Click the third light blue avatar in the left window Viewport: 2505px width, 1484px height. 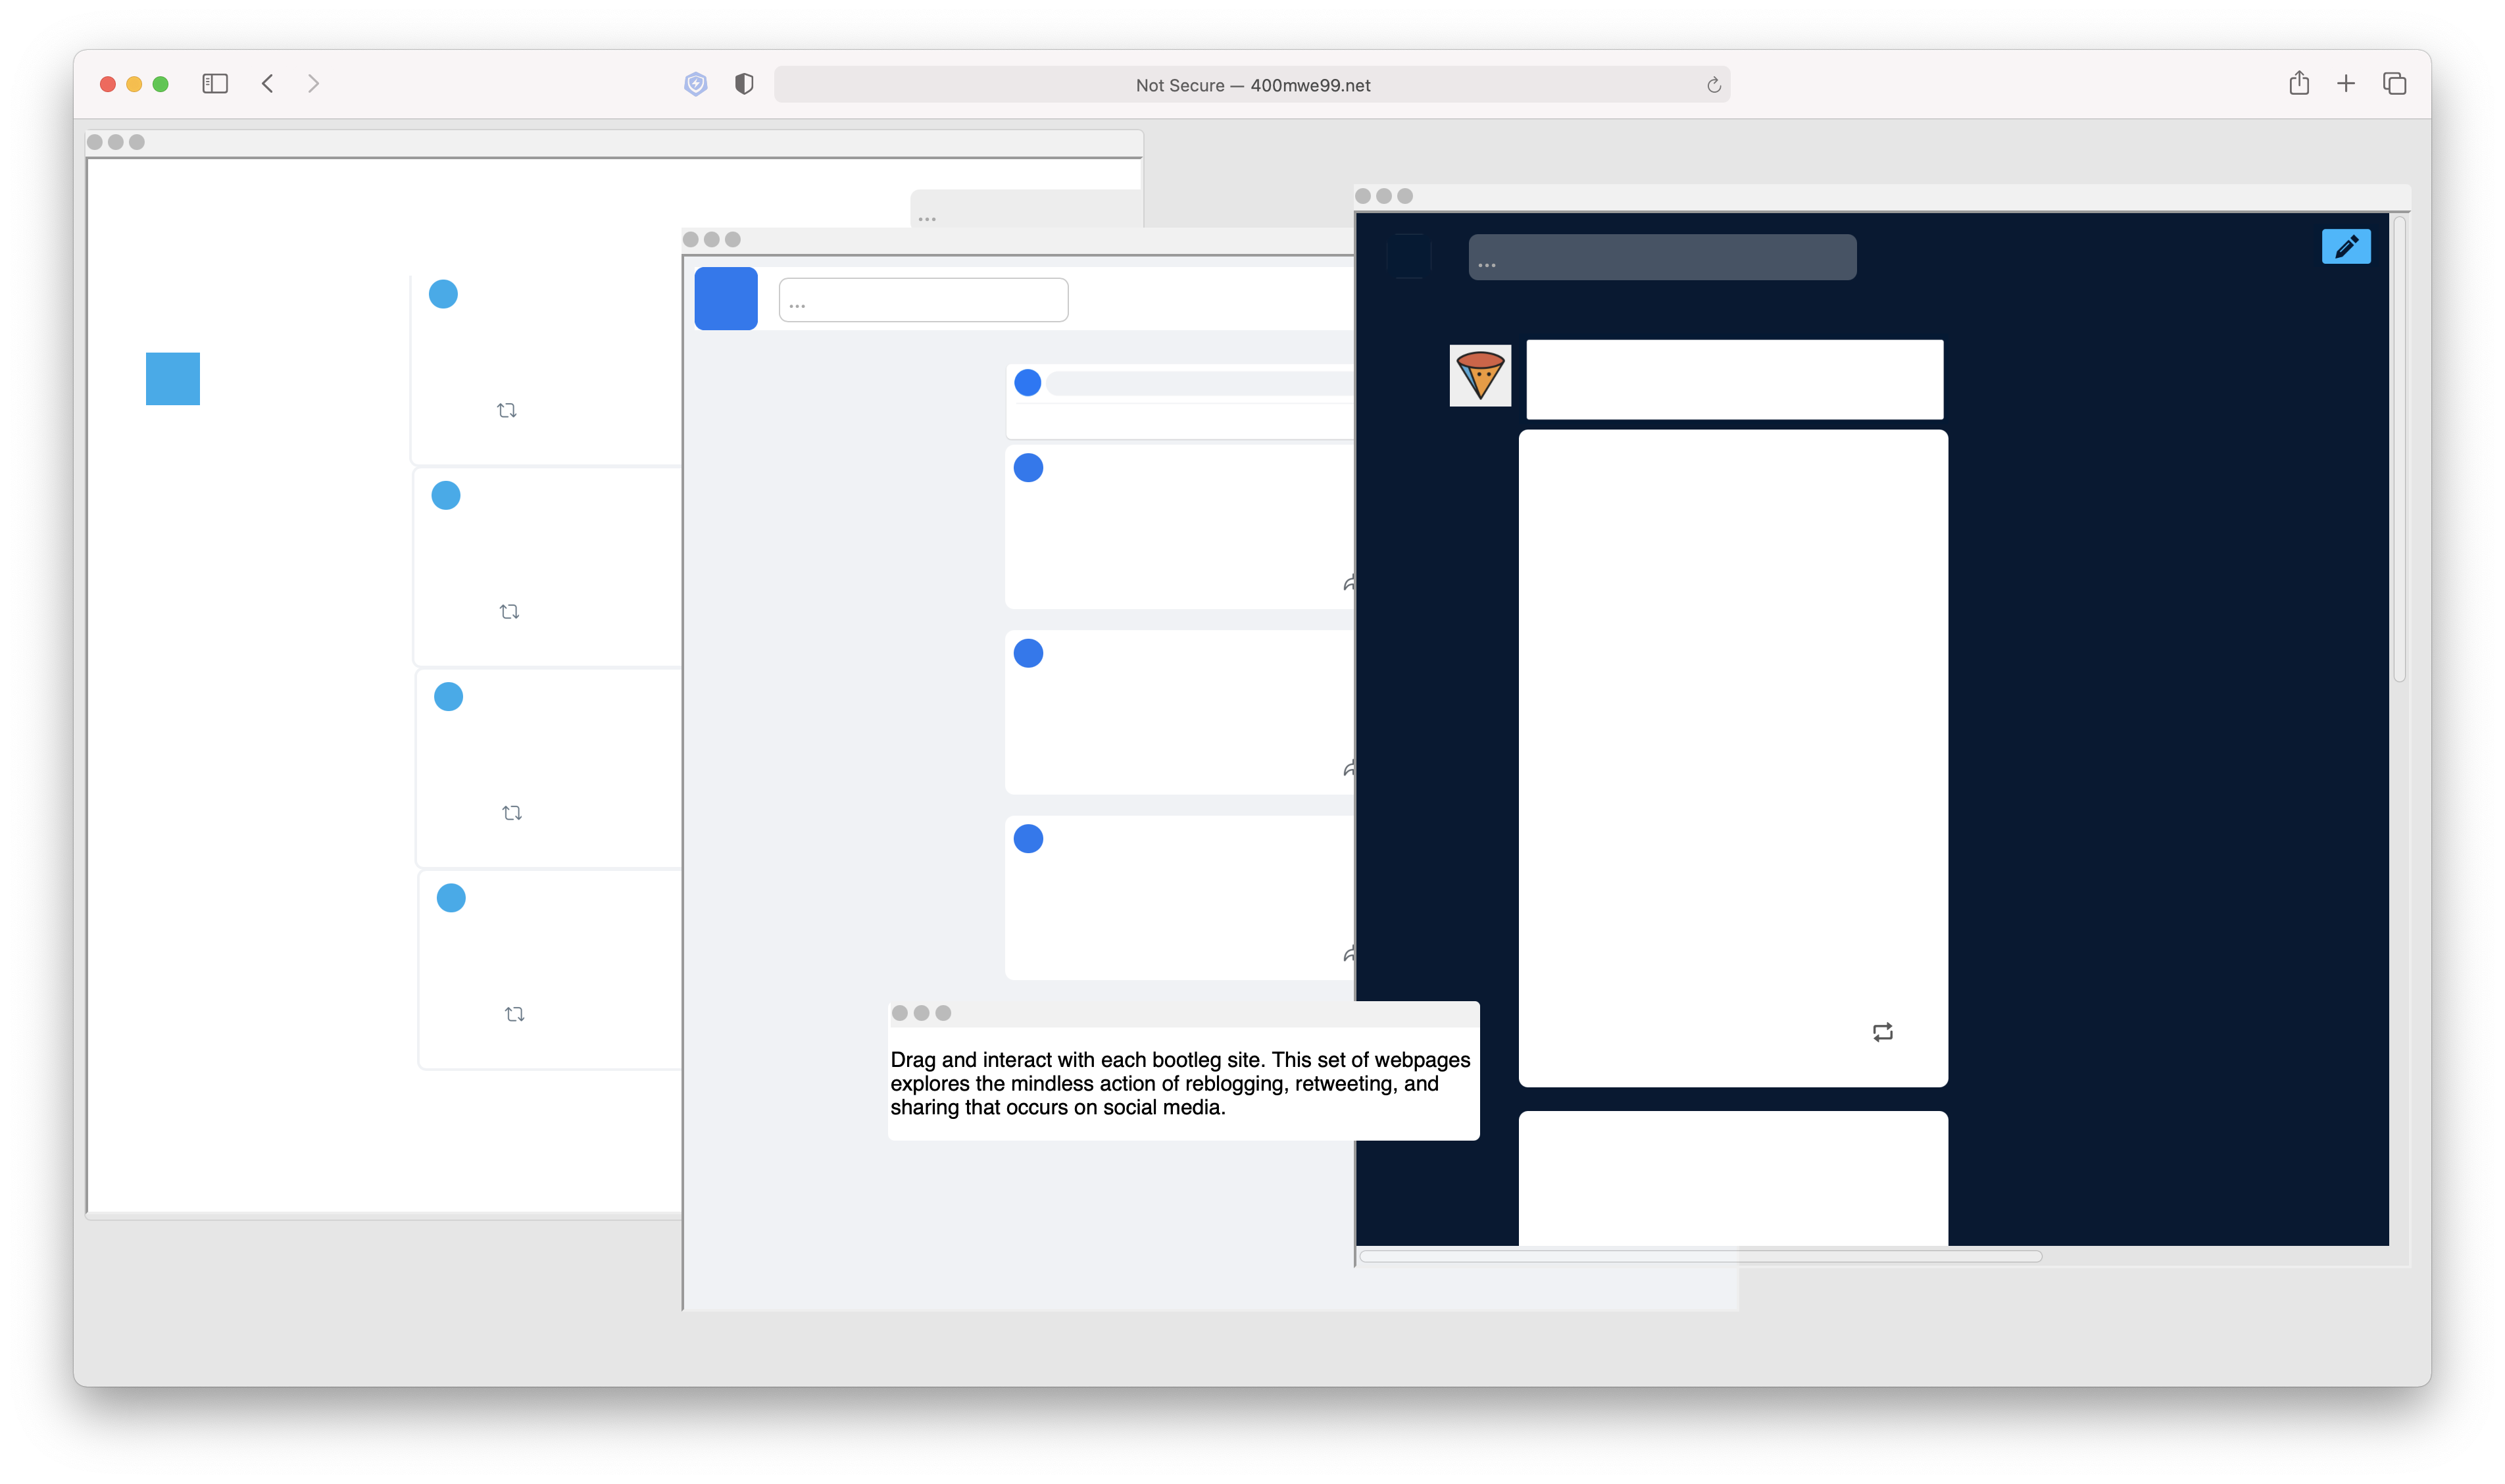tap(448, 697)
